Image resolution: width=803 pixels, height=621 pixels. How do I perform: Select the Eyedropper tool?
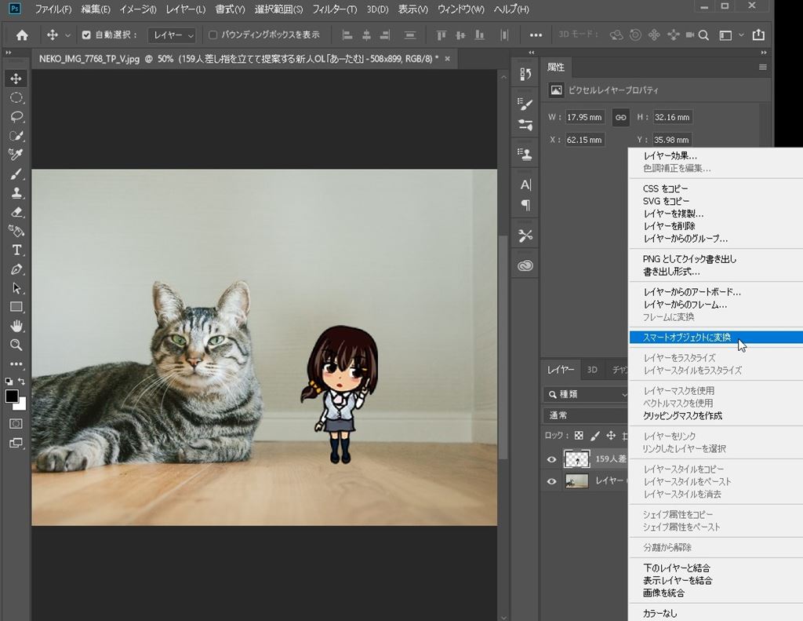16,155
